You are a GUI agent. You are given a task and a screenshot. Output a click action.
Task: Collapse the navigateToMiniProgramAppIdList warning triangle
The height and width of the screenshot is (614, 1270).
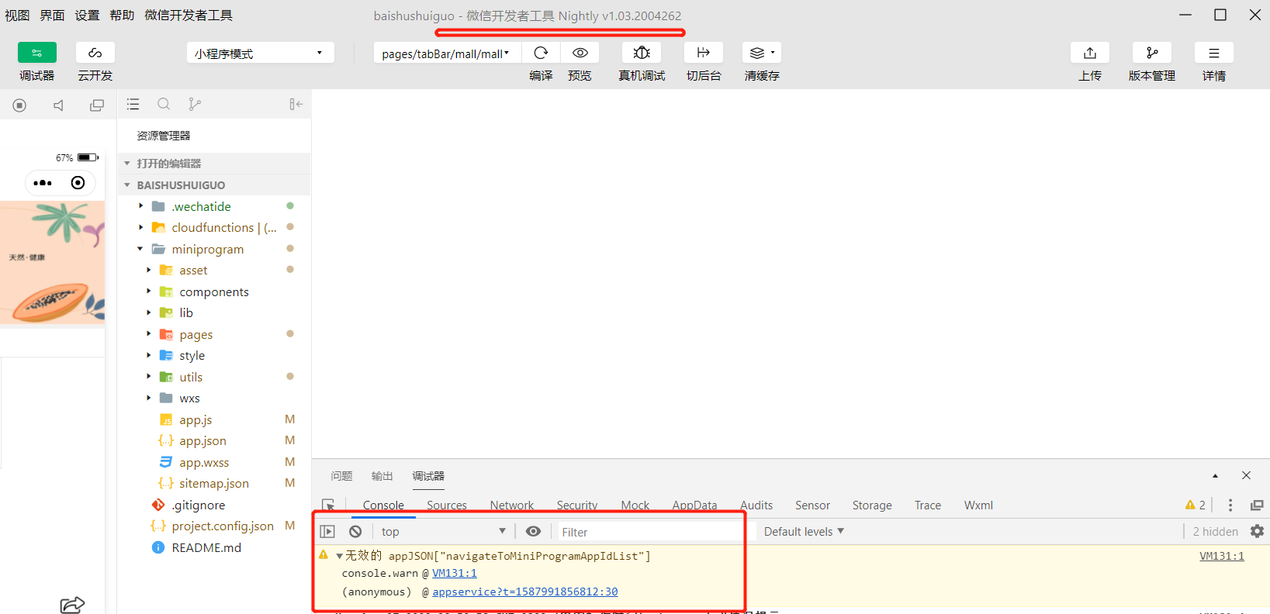click(339, 556)
